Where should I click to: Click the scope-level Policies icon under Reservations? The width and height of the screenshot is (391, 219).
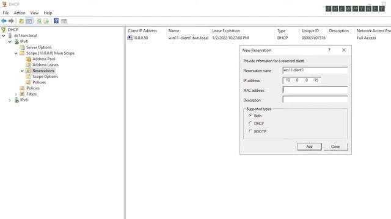(29, 83)
